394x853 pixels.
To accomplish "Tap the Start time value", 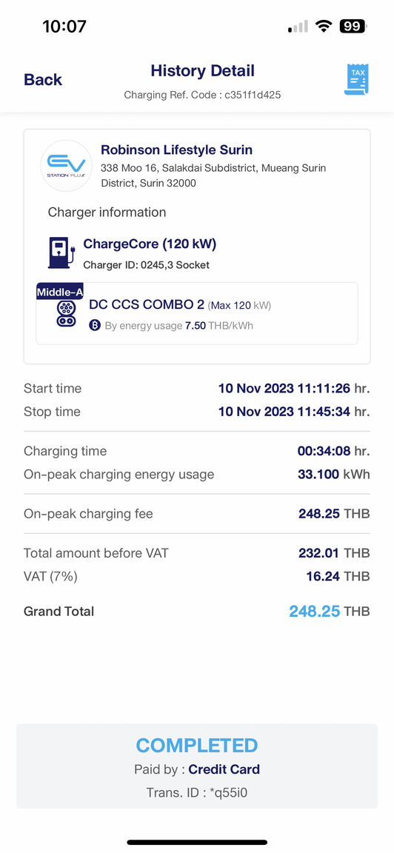I will click(294, 389).
